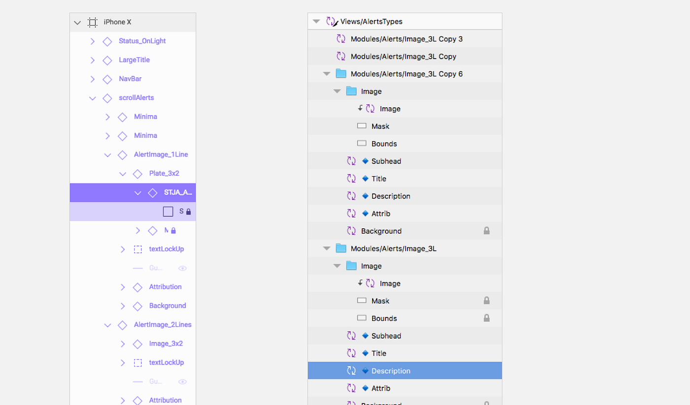Expand the NavBar layer chevron
Screen dimensions: 690x405
click(x=92, y=79)
